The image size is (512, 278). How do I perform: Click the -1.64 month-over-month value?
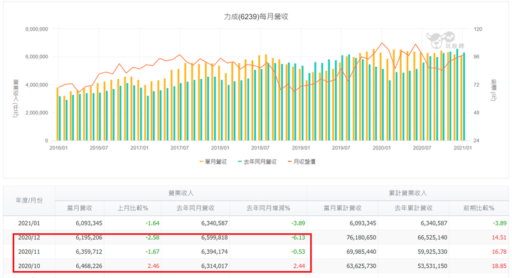click(152, 223)
